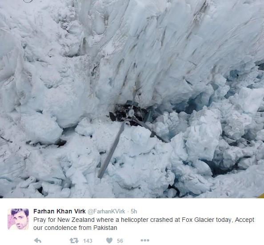Click the word "helicopter" in the tweet text
The image size is (264, 245).
click(135, 220)
